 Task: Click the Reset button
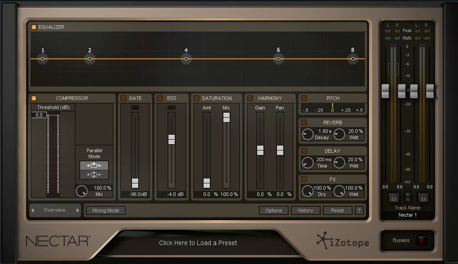(x=337, y=210)
